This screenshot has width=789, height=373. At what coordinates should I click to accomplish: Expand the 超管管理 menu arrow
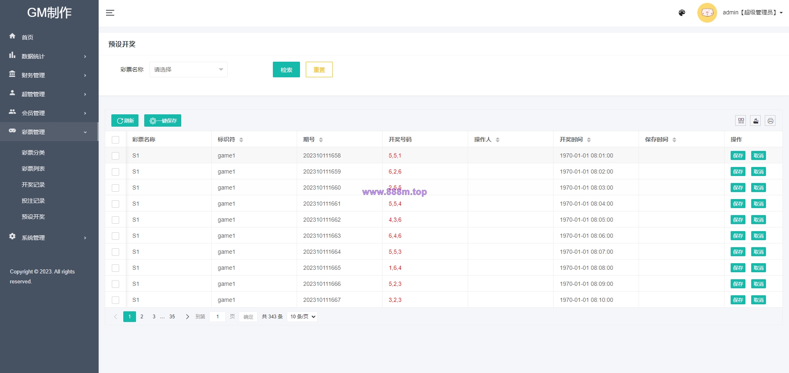click(85, 95)
